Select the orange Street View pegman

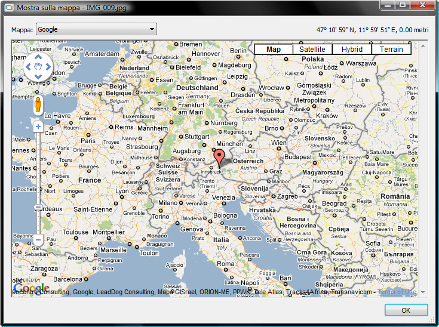tap(38, 105)
